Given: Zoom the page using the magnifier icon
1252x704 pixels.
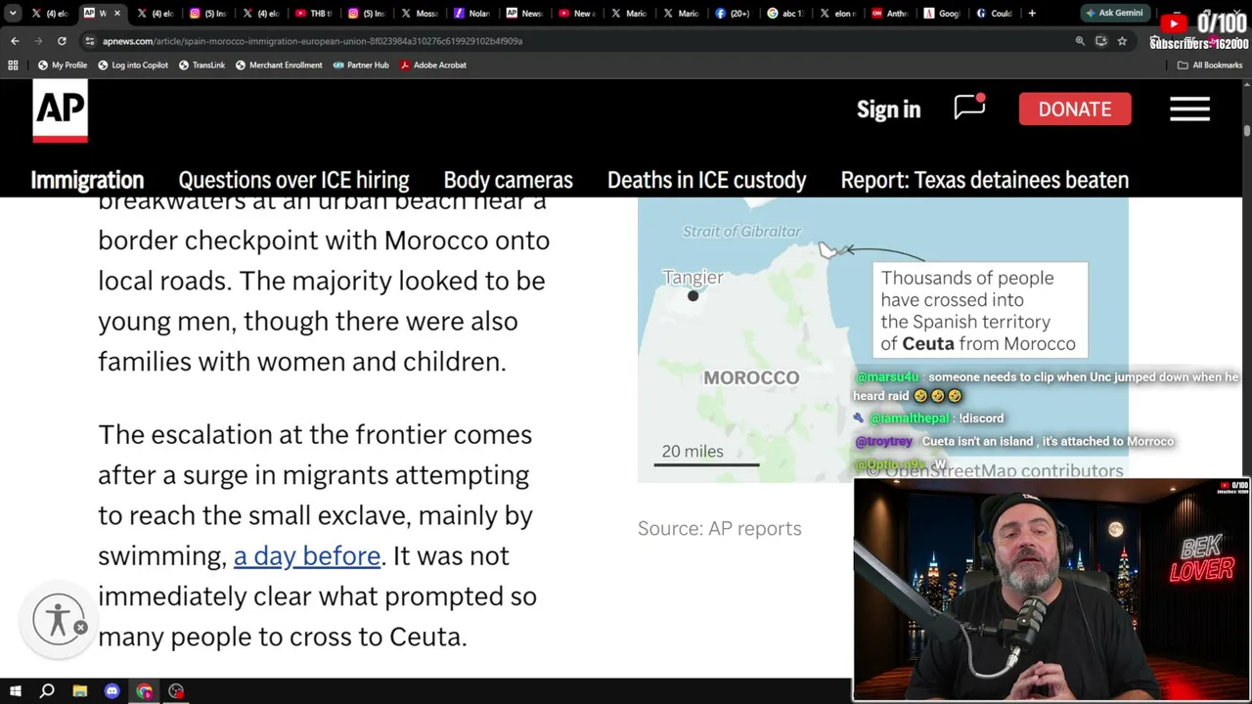Looking at the screenshot, I should [x=1080, y=41].
